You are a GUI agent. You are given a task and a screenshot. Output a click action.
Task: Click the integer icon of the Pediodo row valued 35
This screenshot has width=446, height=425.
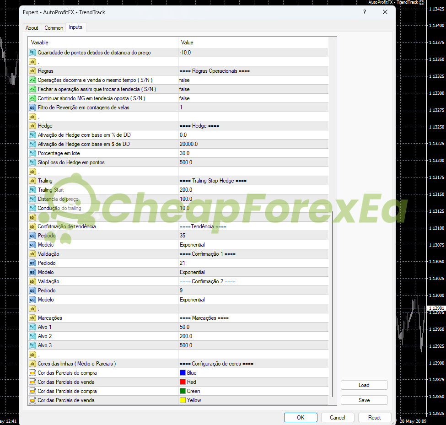pos(32,236)
